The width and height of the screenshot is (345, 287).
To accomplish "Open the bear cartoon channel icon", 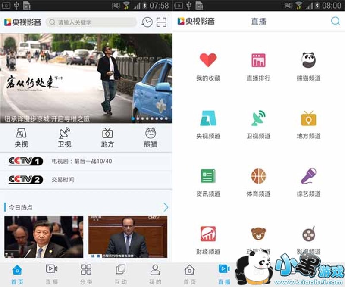I will tap(258, 234).
